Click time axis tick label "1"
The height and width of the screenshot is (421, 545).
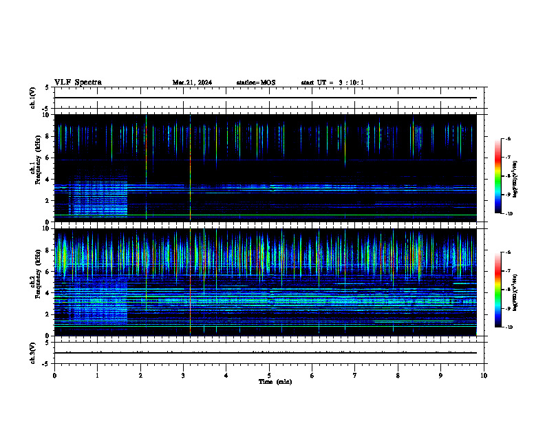pyautogui.click(x=97, y=376)
